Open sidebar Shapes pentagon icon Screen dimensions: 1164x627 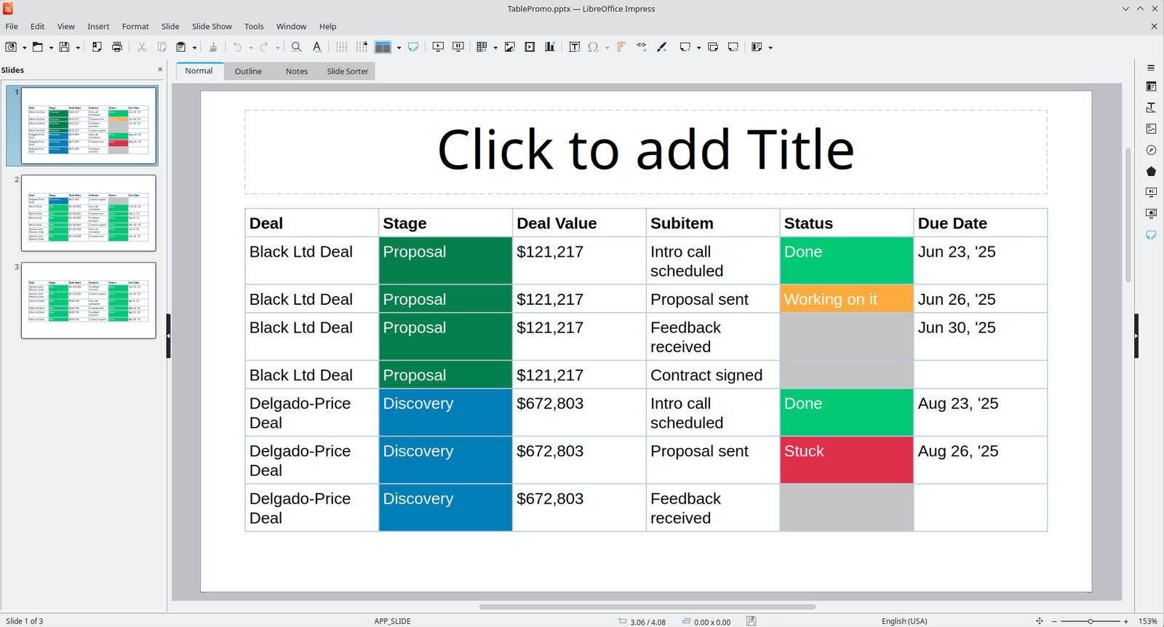coord(1151,172)
